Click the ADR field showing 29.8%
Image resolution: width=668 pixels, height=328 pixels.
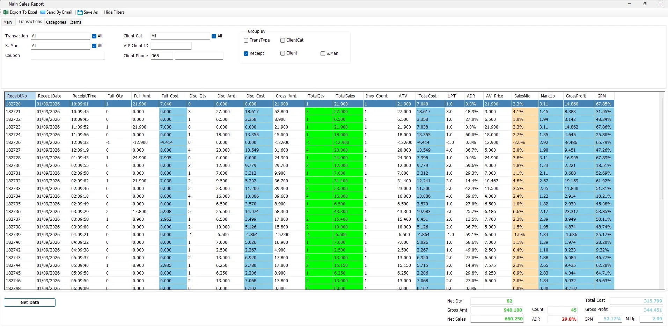click(563, 319)
